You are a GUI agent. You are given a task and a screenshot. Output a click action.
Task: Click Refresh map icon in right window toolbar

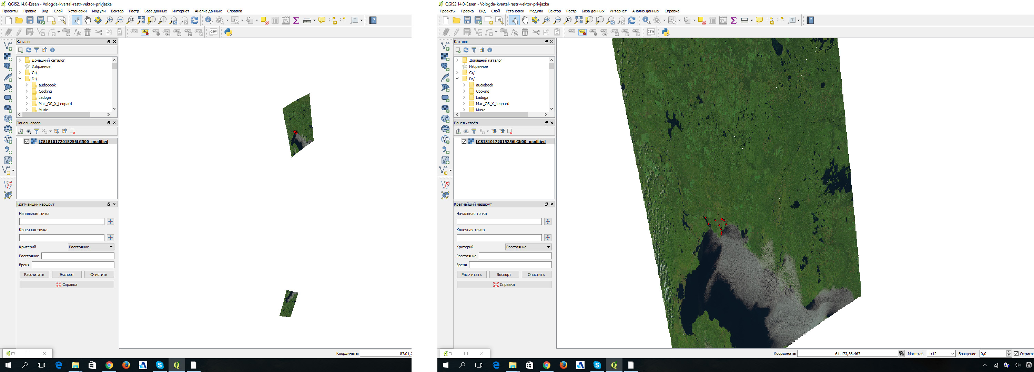point(632,20)
